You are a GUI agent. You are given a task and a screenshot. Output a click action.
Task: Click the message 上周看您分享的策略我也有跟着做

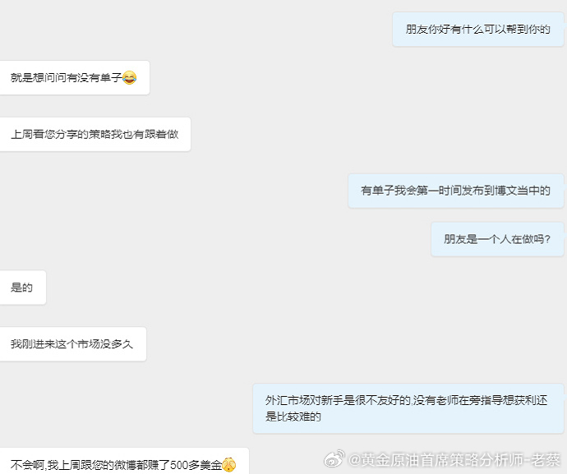coord(95,134)
